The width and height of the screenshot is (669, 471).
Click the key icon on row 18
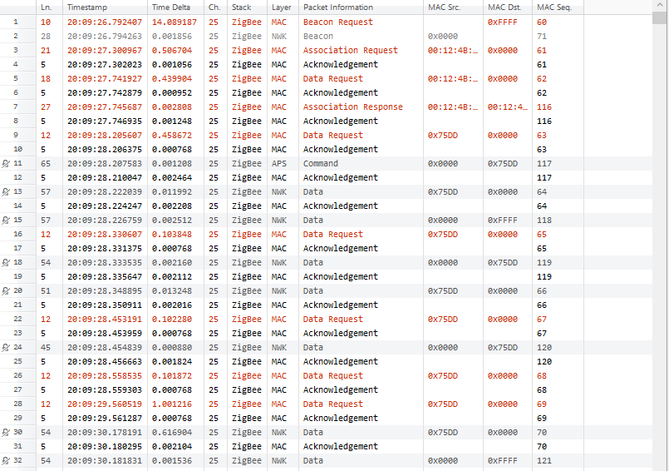[x=6, y=262]
